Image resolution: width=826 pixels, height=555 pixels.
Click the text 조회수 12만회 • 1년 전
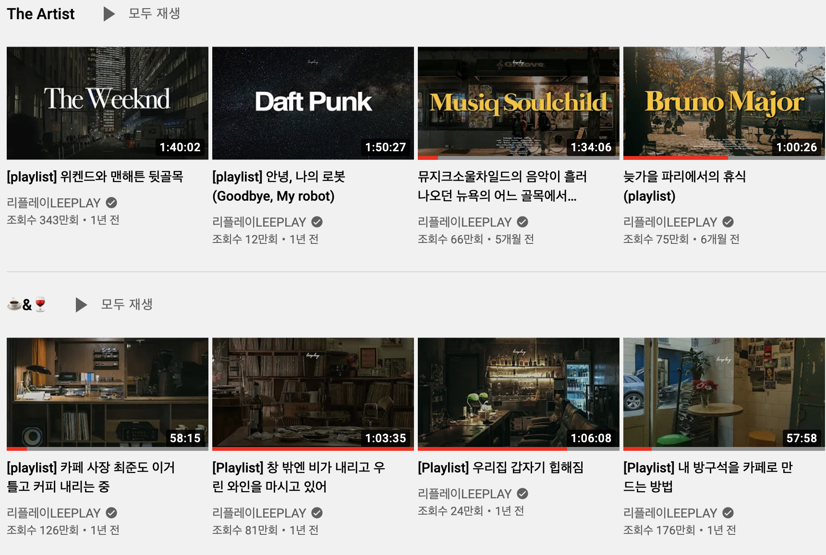tap(266, 239)
